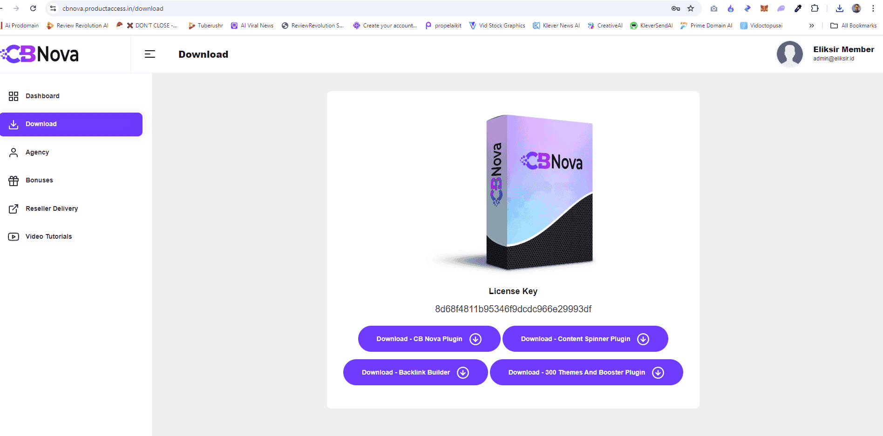Viewport: 883px width, 436px height.
Task: Open the Prime Domain AI bookmark
Action: coord(706,26)
